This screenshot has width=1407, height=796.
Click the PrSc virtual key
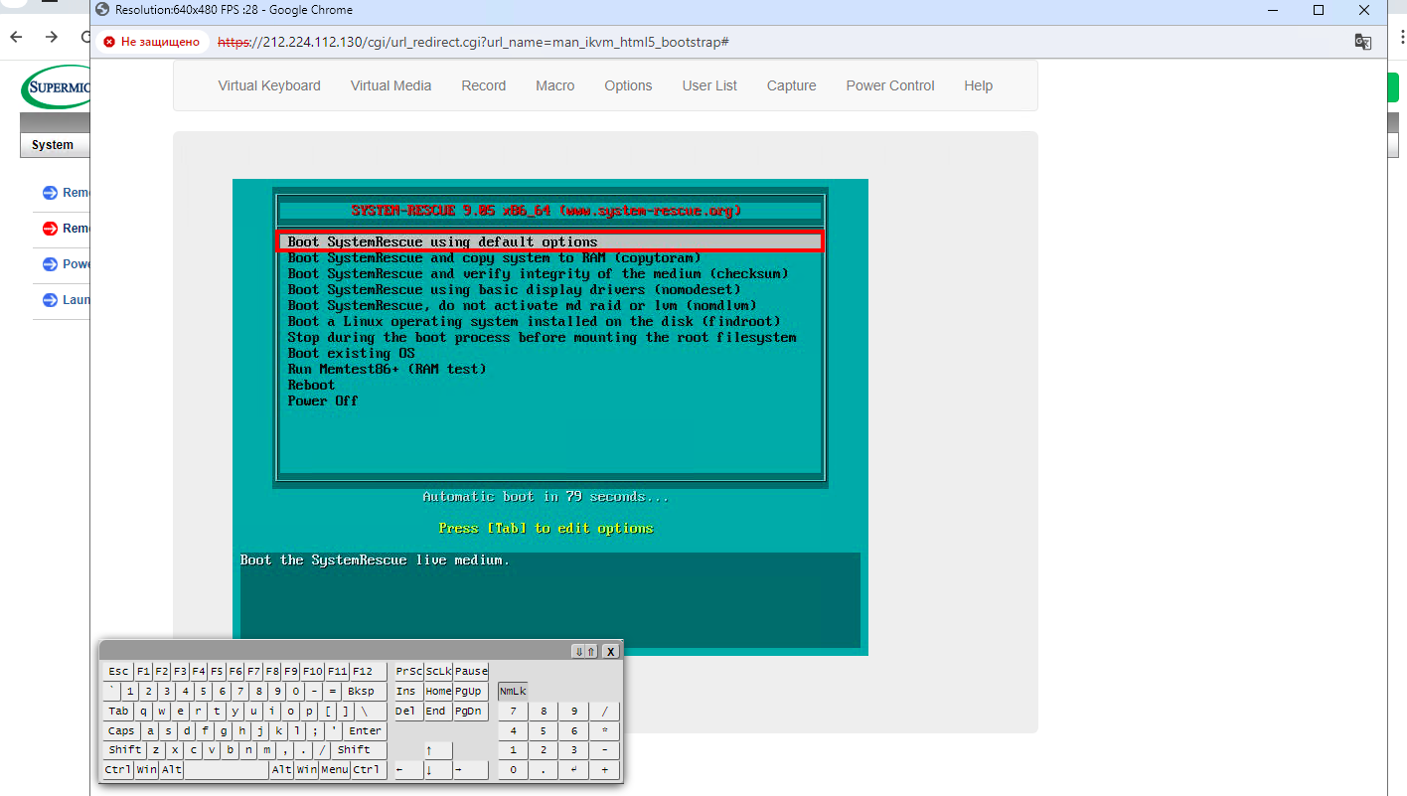[408, 672]
